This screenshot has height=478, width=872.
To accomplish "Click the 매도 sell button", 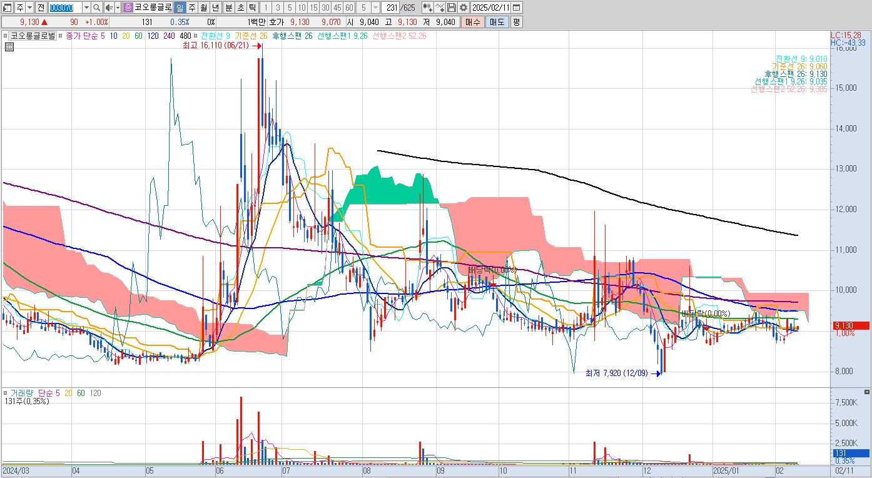I will click(x=497, y=22).
